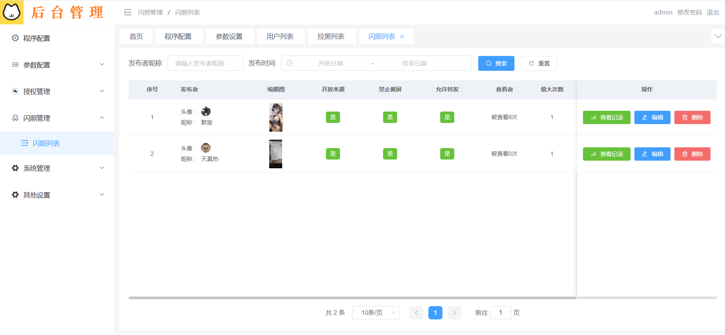Focus the 发布者昵称 input field

click(x=206, y=63)
